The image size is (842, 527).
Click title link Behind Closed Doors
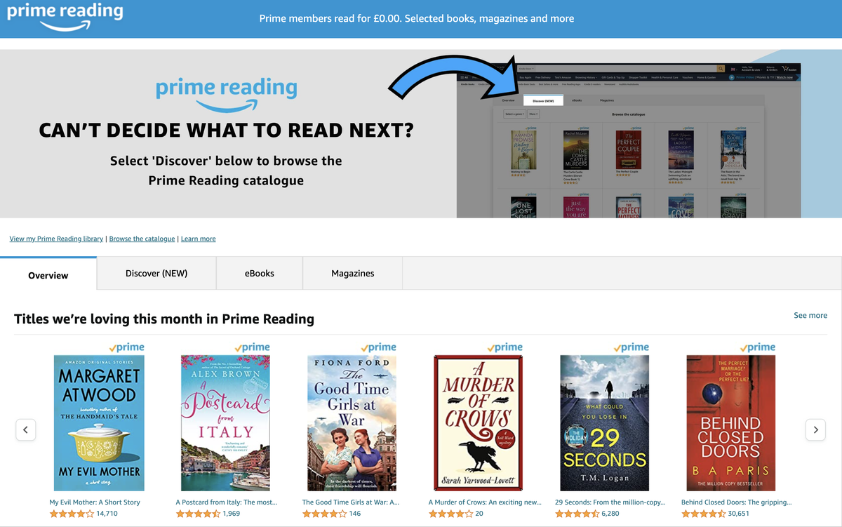(736, 502)
